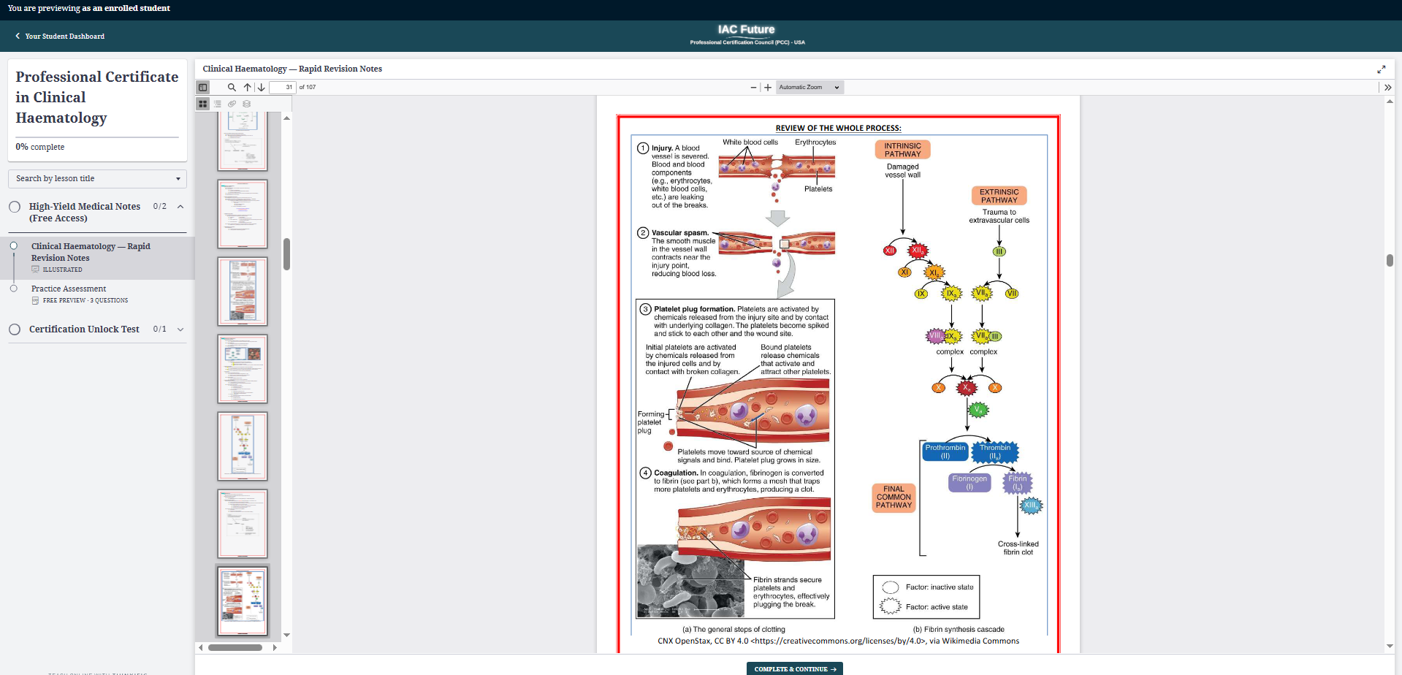The height and width of the screenshot is (675, 1402).
Task: Toggle the PDF sidebar panel
Action: (203, 88)
